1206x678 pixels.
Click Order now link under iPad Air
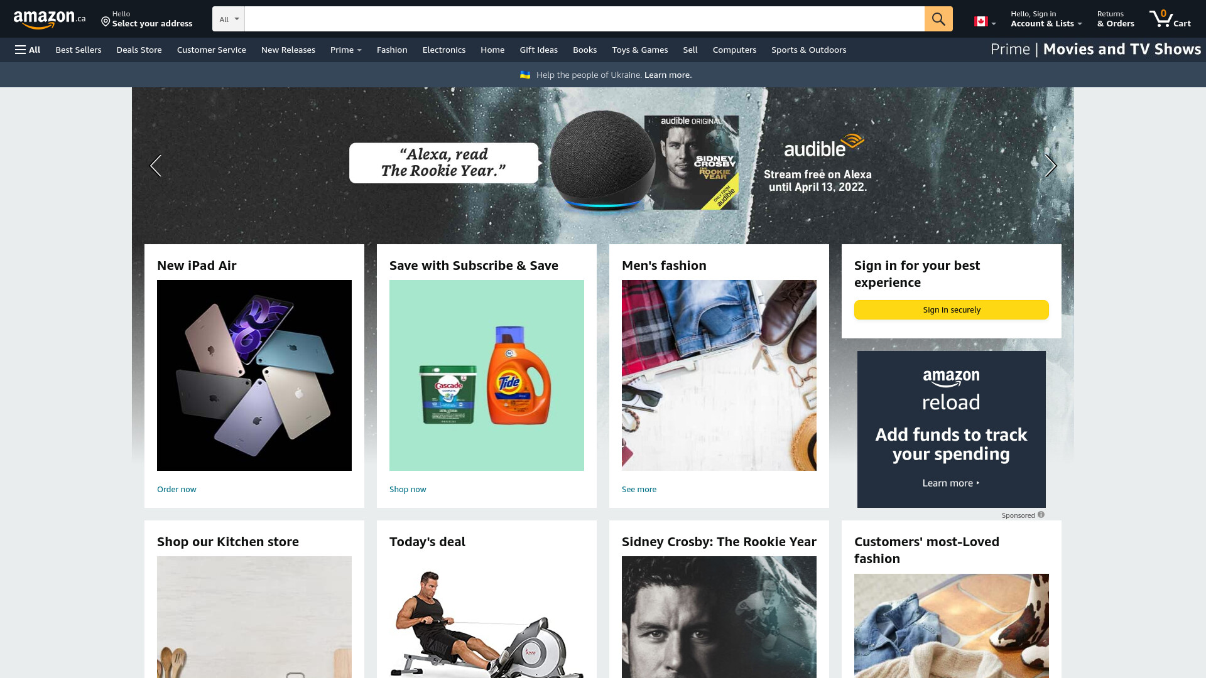point(177,489)
